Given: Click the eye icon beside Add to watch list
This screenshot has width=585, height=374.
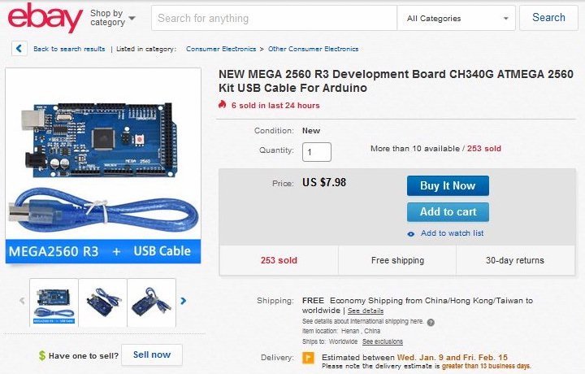Looking at the screenshot, I should 411,234.
